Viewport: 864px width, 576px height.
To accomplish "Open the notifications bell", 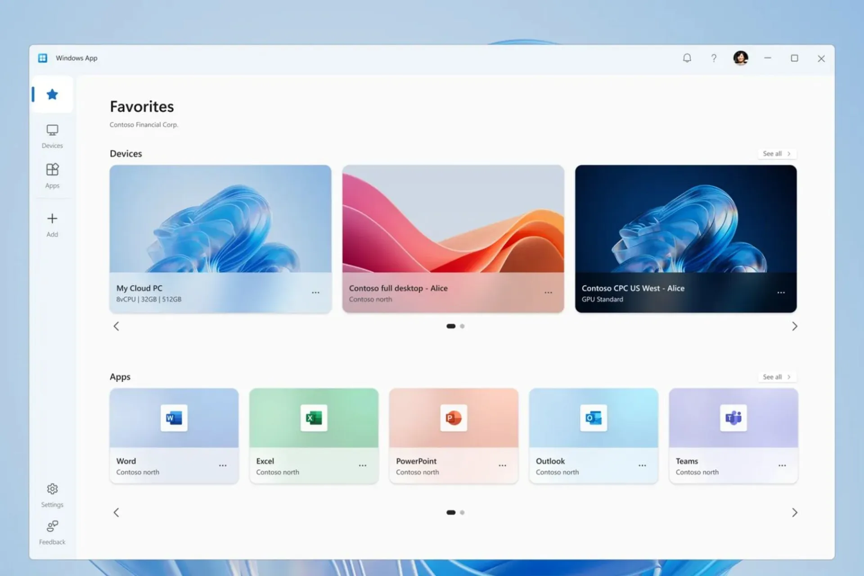I will pyautogui.click(x=687, y=58).
